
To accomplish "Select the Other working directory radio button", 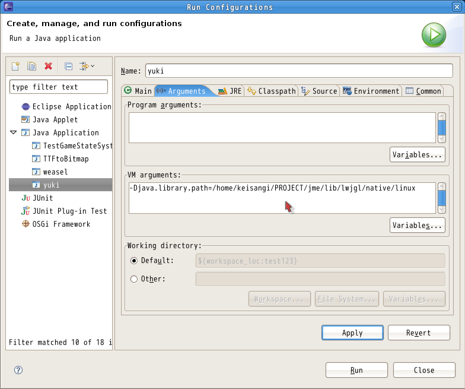I will point(134,279).
